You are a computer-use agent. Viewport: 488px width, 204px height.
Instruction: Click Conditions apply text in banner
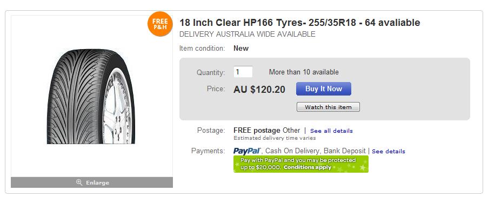coord(307,167)
